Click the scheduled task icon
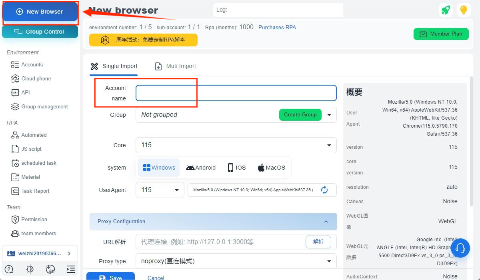The height and width of the screenshot is (280, 480). point(15,163)
